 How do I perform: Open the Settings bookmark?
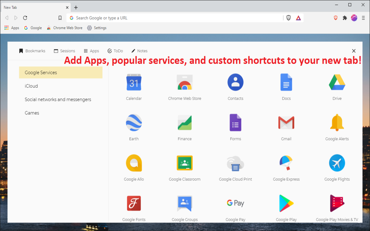(x=97, y=28)
